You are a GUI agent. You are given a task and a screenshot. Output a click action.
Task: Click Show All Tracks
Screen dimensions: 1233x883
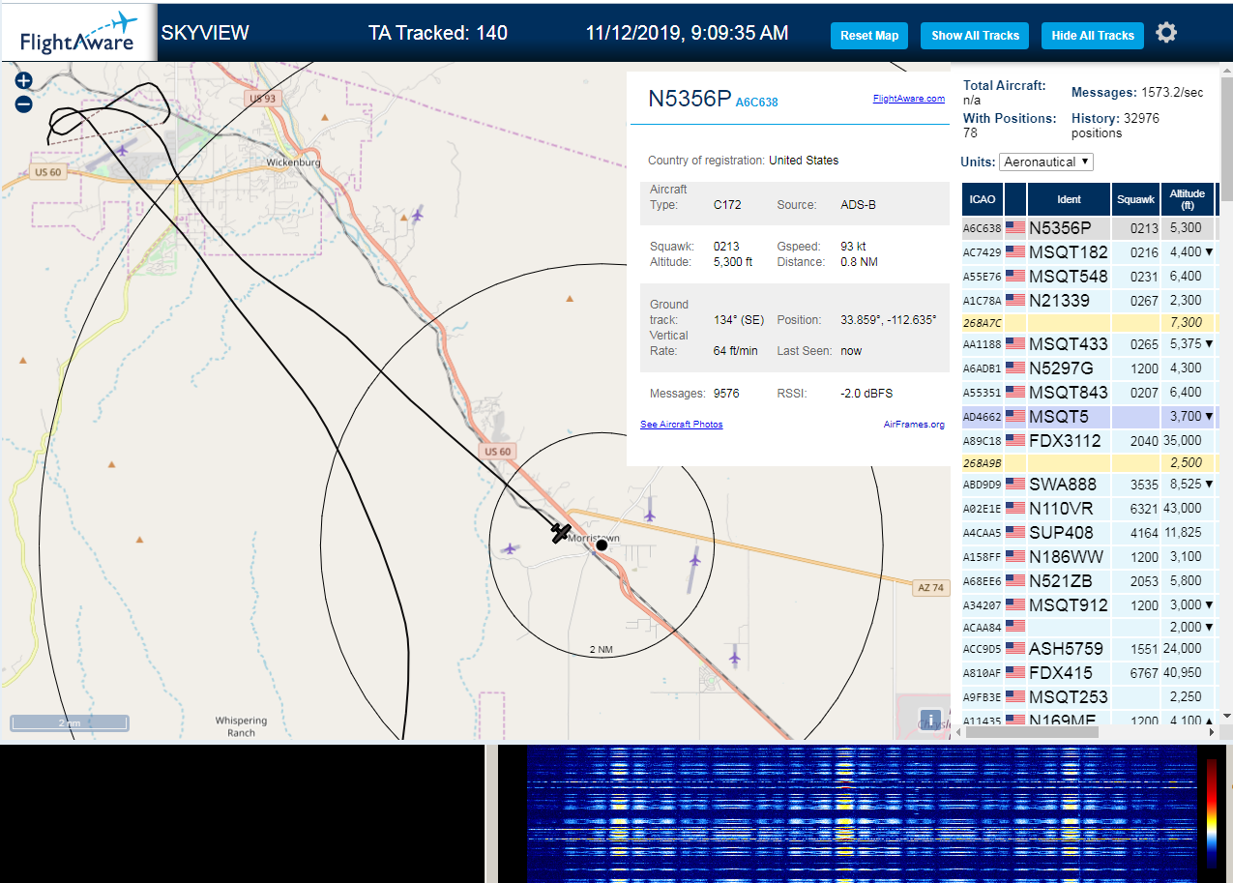click(975, 36)
